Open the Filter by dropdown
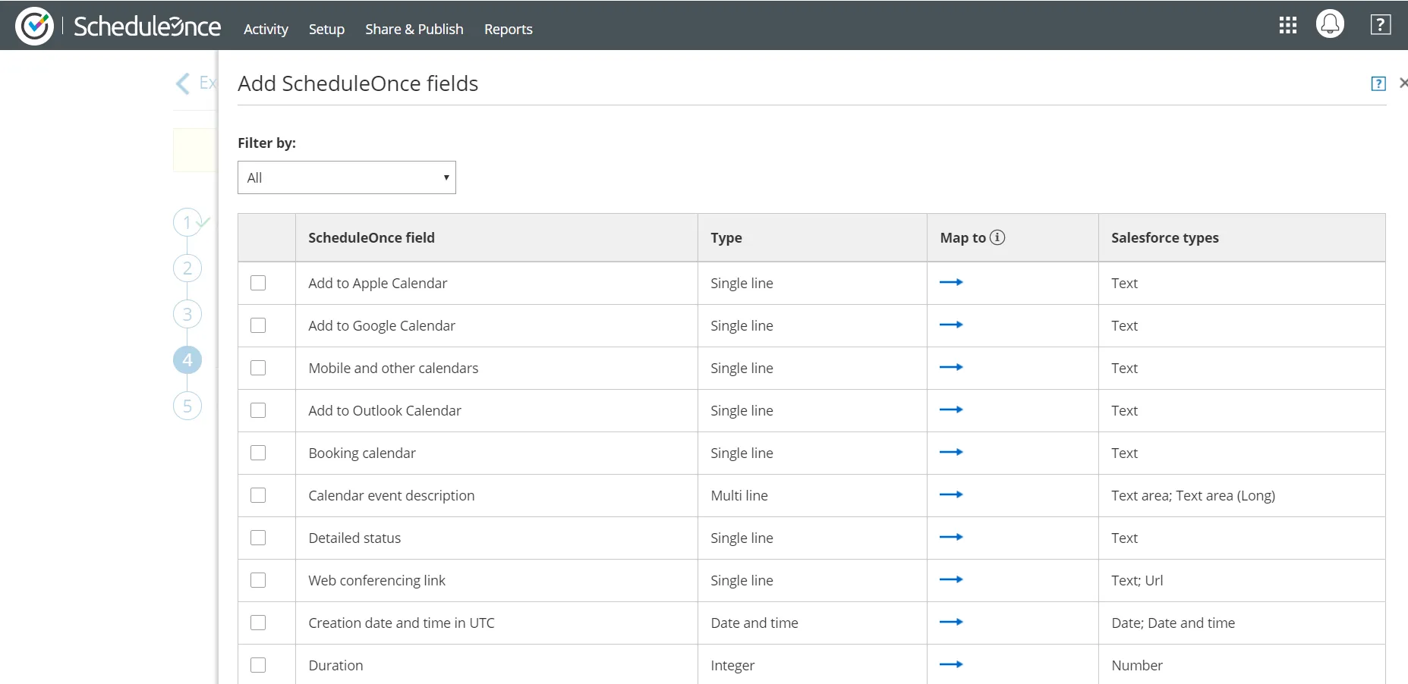The image size is (1408, 684). 347,177
